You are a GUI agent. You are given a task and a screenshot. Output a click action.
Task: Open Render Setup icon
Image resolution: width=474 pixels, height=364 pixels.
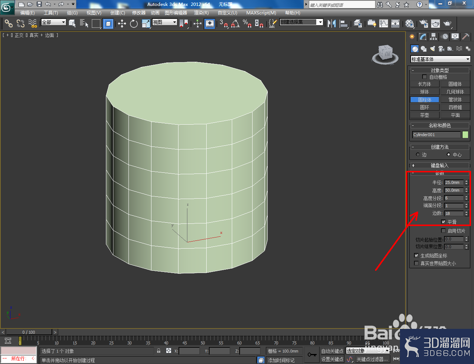point(424,24)
